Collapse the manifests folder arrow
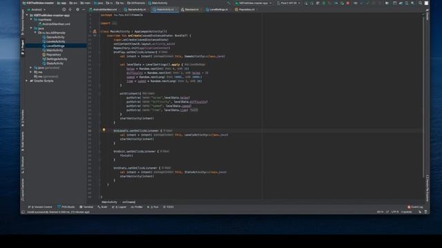The image size is (442, 248). coord(31,20)
